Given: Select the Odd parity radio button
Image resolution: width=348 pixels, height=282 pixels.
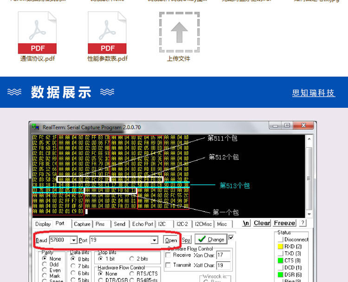Looking at the screenshot, I should [45, 264].
